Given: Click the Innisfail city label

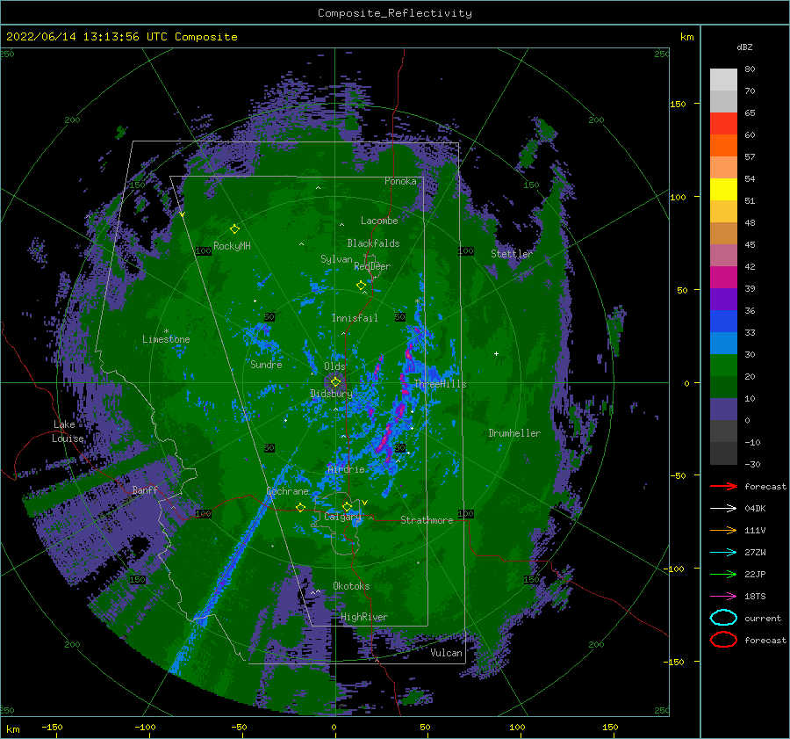Looking at the screenshot, I should (x=355, y=318).
